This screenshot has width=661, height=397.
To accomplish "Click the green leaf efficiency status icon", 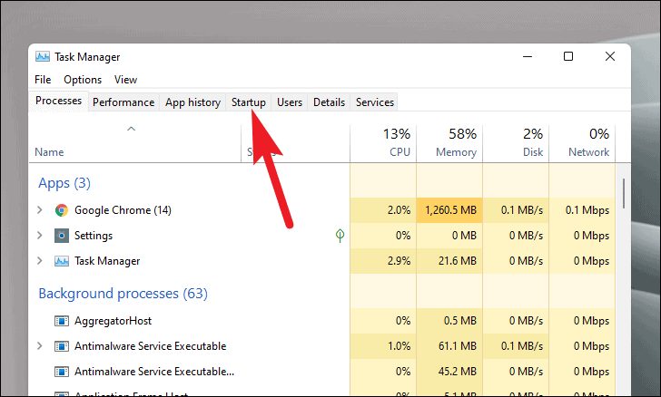I will (340, 236).
